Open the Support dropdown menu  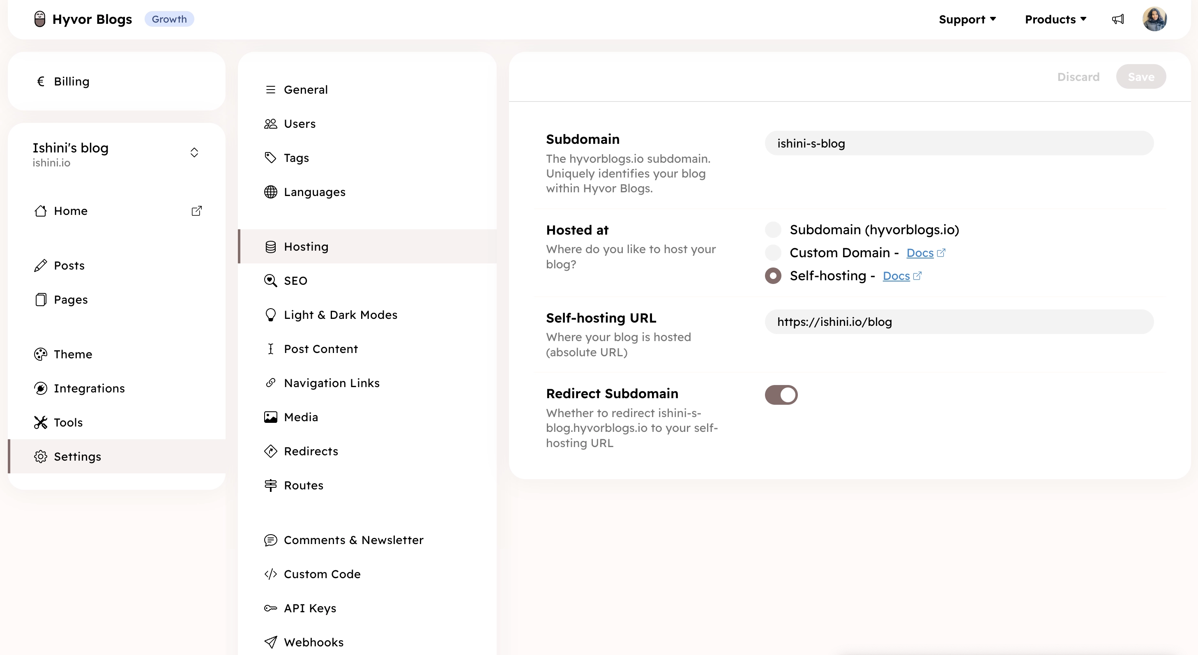coord(968,19)
